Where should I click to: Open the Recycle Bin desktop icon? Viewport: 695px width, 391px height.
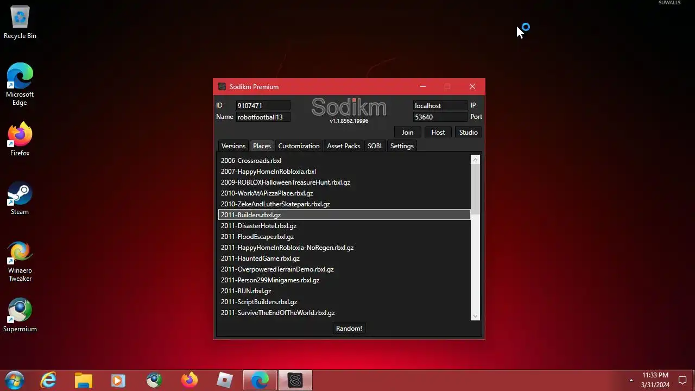(x=20, y=23)
